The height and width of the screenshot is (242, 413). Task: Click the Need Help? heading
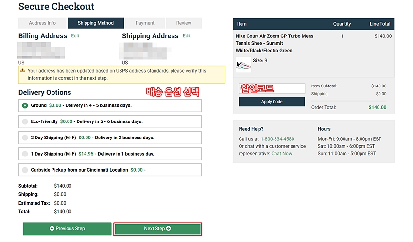[x=251, y=129]
